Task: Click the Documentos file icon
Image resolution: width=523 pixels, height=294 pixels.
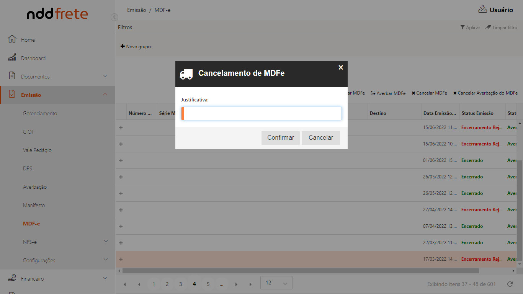Action: point(12,76)
